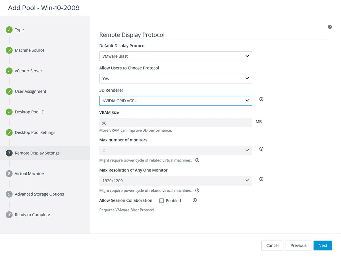Enable Allow Session Collaboration checkbox
The image size is (341, 257).
(161, 201)
